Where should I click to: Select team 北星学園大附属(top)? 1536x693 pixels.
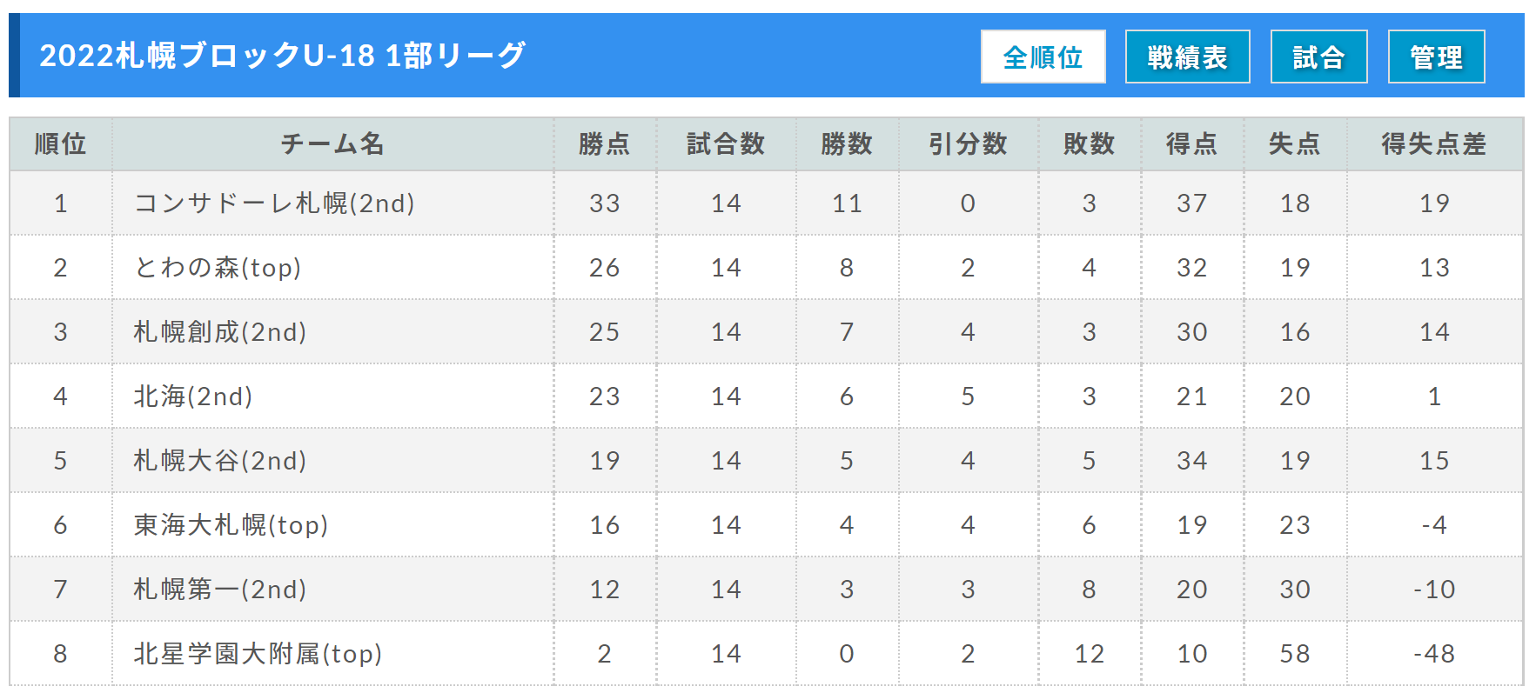258,654
